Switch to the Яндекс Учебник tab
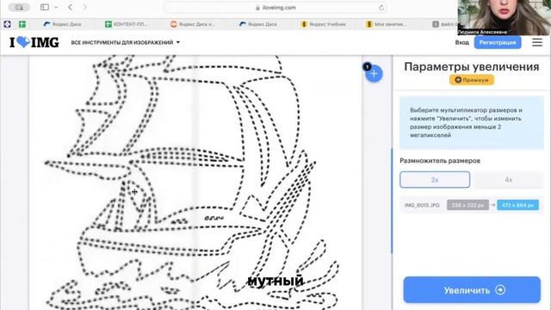551x310 pixels. [324, 24]
